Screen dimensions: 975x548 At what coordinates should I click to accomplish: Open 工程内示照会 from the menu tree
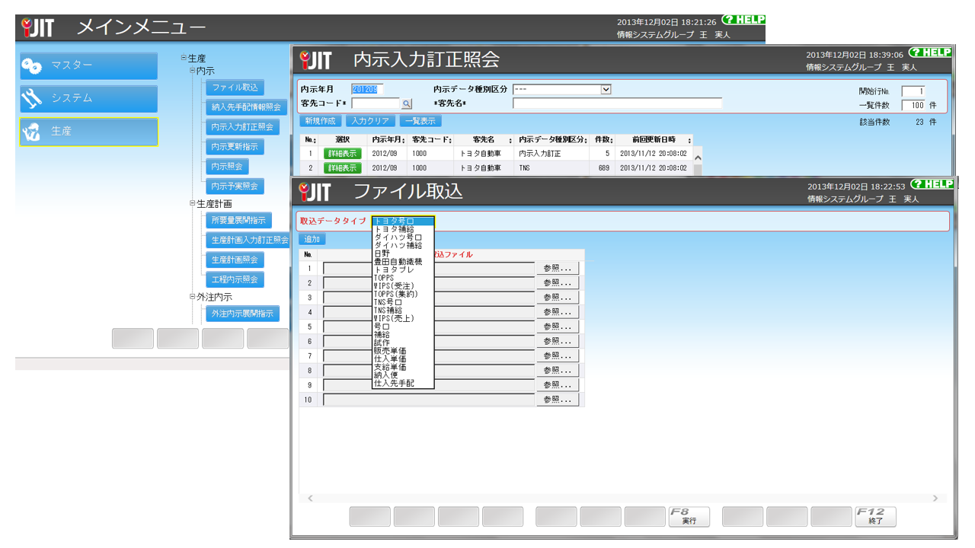tap(235, 279)
